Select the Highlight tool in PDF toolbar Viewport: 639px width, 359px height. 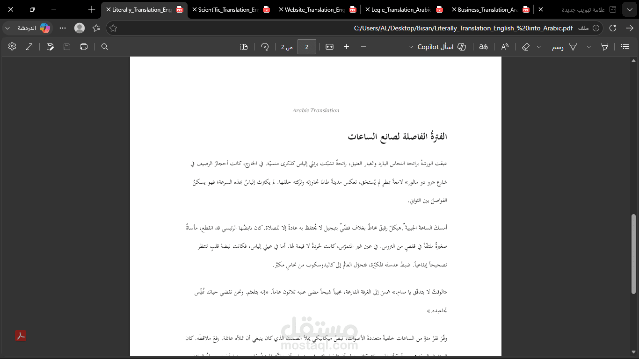(605, 47)
